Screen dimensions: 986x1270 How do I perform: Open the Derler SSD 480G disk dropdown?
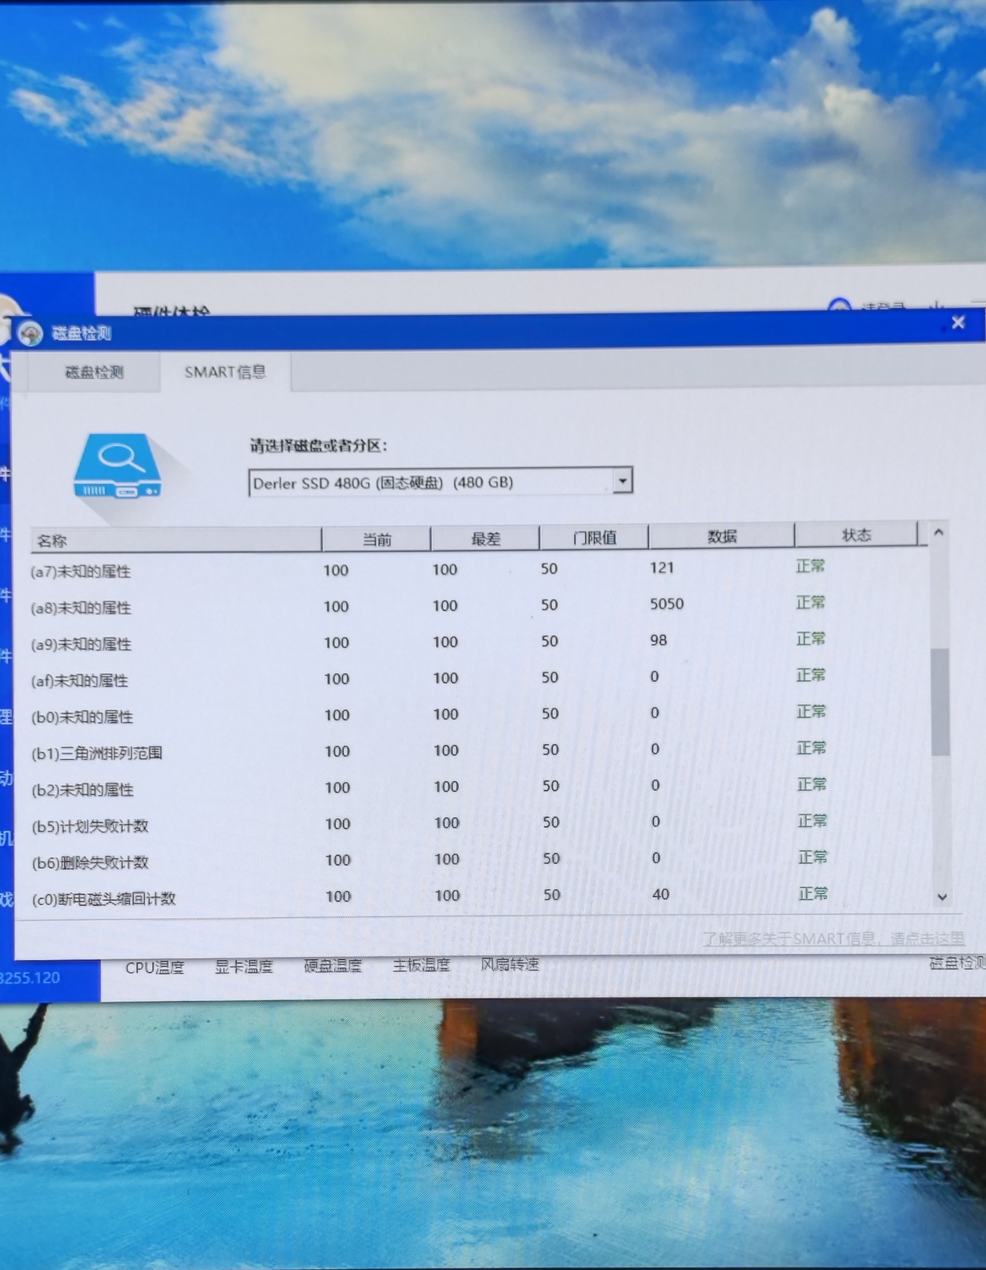point(431,483)
